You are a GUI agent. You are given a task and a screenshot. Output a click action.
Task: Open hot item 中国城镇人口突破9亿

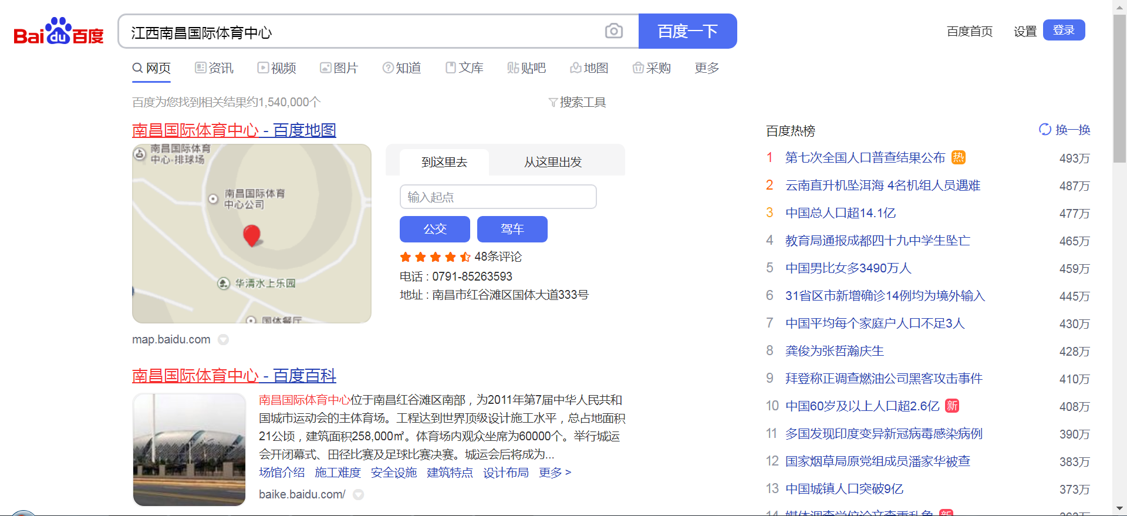coord(844,488)
